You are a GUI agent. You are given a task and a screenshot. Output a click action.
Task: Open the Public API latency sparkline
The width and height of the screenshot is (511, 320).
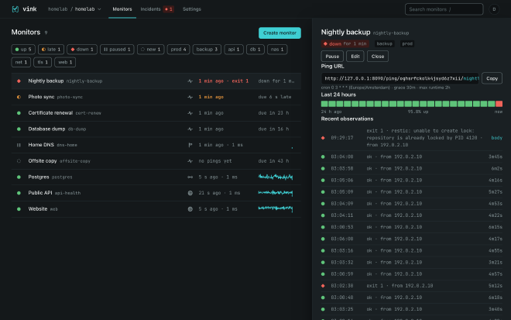(276, 193)
